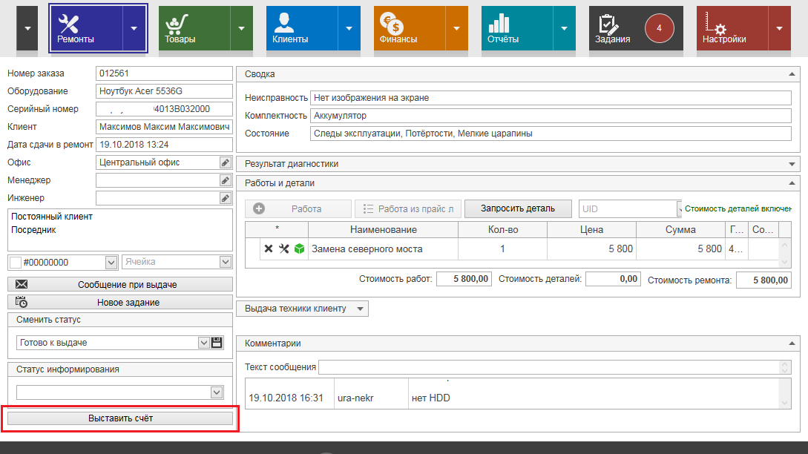Open the Ремонты section

[x=86, y=28]
